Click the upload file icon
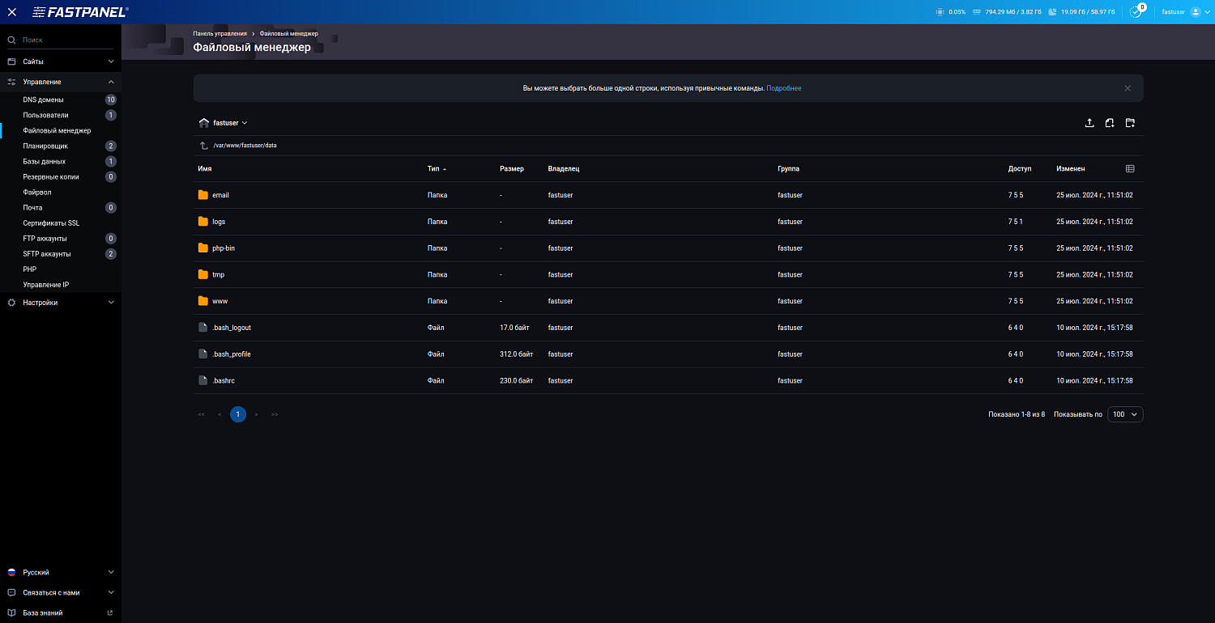Viewport: 1215px width, 623px height. [x=1089, y=123]
